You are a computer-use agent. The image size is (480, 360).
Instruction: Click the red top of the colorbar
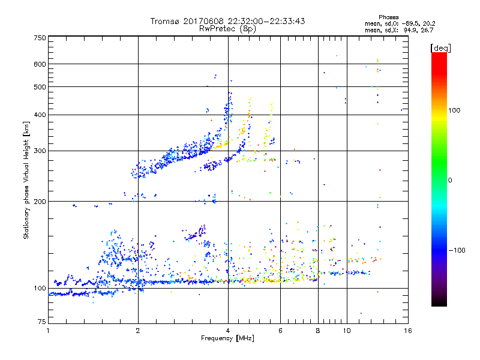(439, 56)
